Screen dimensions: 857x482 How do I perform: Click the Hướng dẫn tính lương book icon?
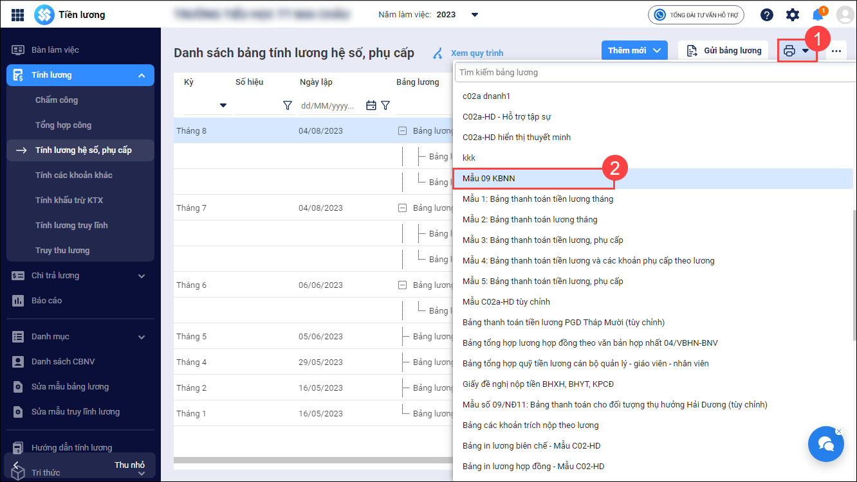pyautogui.click(x=18, y=447)
